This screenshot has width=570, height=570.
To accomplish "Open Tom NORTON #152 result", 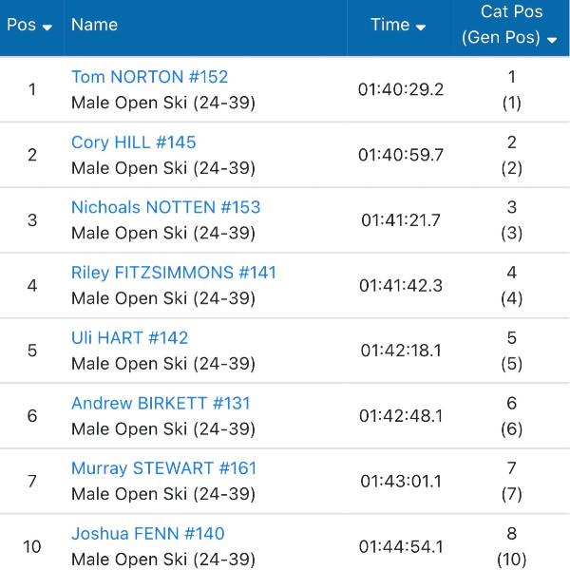I will click(x=149, y=77).
